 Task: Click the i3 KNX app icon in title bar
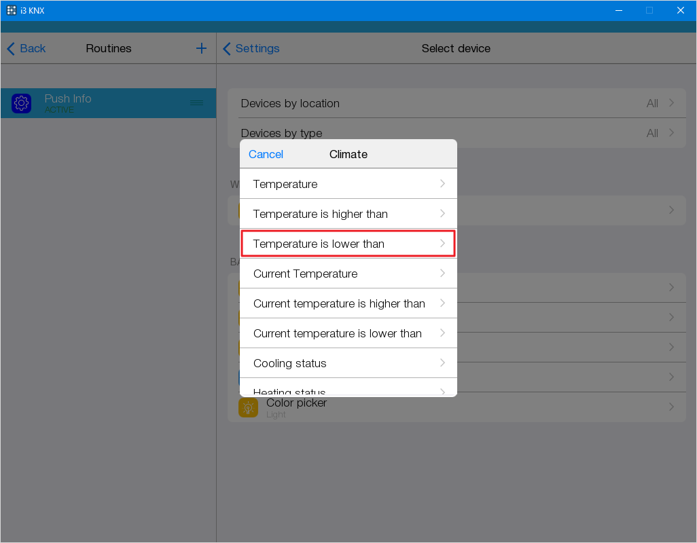[x=12, y=10]
